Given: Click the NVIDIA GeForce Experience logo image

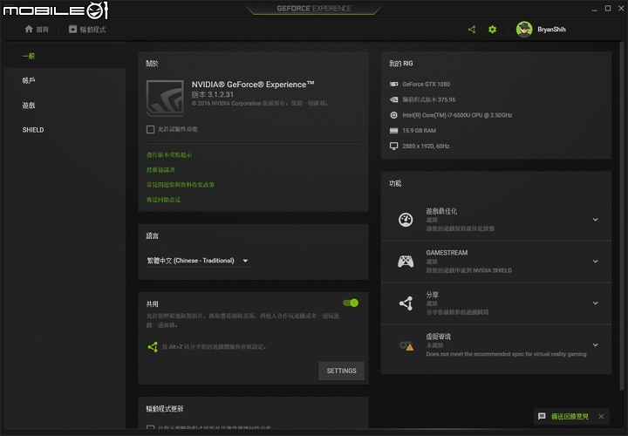Looking at the screenshot, I should click(x=165, y=98).
